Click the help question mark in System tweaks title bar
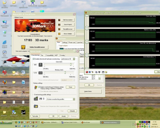 [75, 52]
